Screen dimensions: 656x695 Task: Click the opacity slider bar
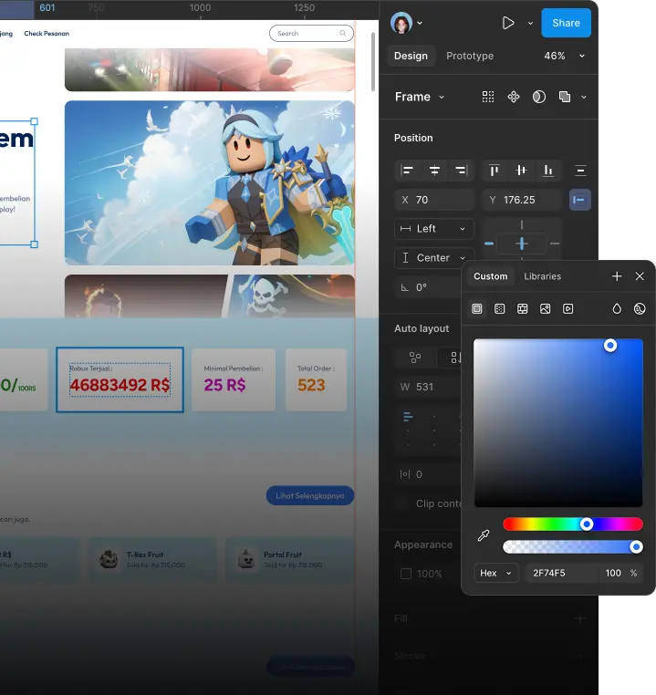click(x=573, y=546)
